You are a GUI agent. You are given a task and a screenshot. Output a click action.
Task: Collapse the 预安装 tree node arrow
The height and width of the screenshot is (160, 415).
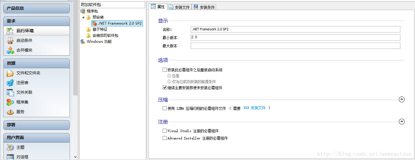[x=83, y=17]
